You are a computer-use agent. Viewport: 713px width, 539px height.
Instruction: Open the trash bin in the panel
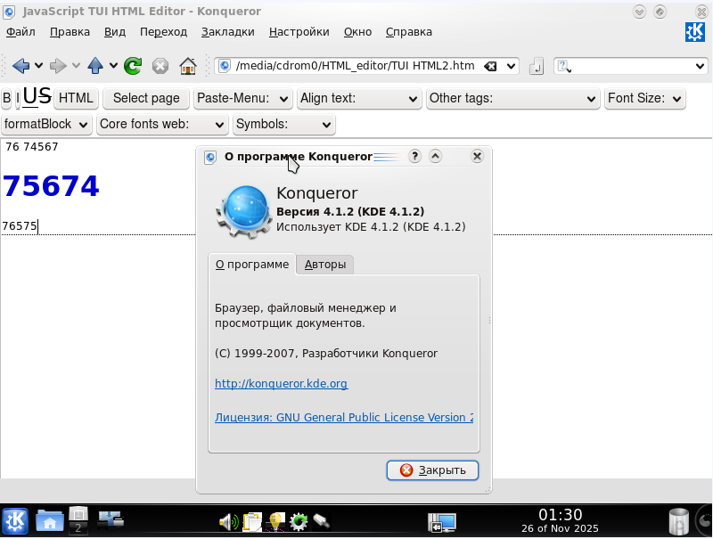(678, 522)
